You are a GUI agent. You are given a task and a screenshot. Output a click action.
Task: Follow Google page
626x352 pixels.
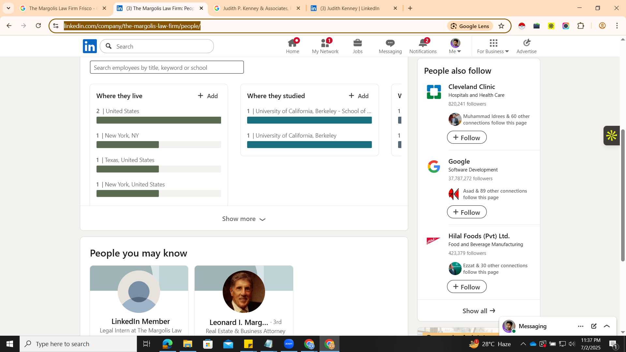[x=467, y=212]
